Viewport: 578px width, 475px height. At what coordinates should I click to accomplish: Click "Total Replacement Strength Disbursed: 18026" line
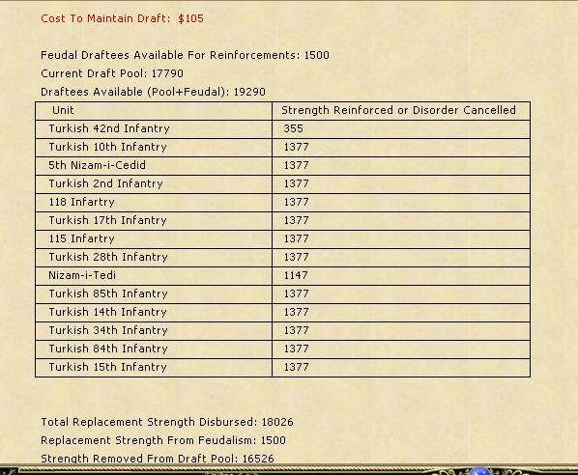[167, 422]
